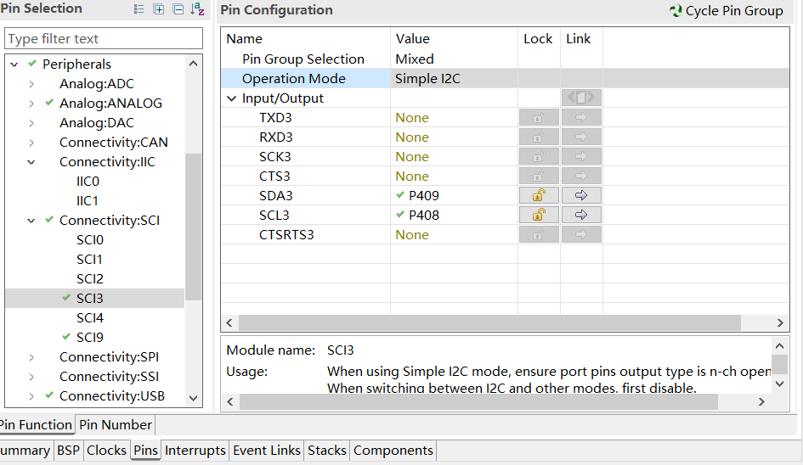Click the disabled lock icon for SCK3
The image size is (803, 465).
click(x=539, y=156)
